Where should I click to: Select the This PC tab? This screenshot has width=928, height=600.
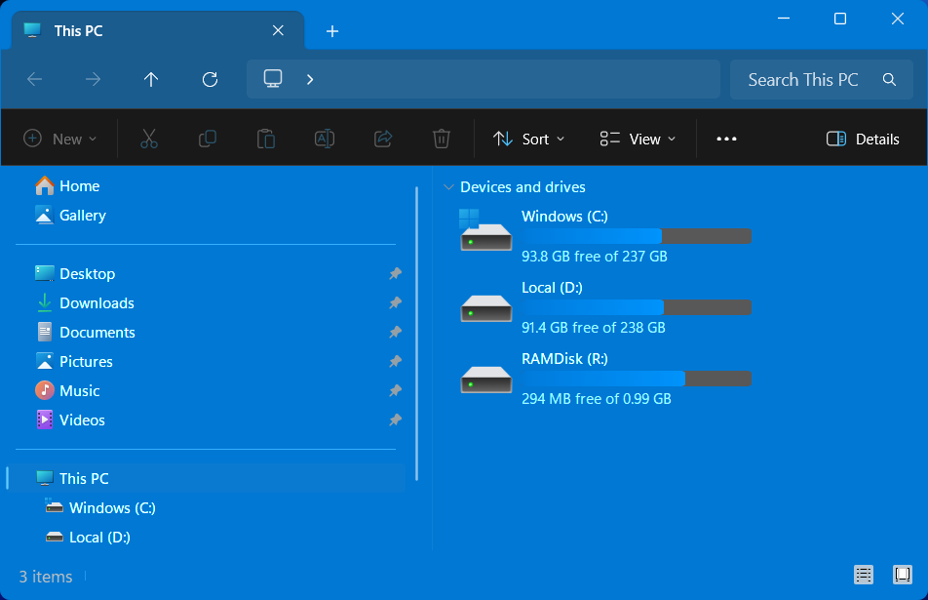(158, 31)
